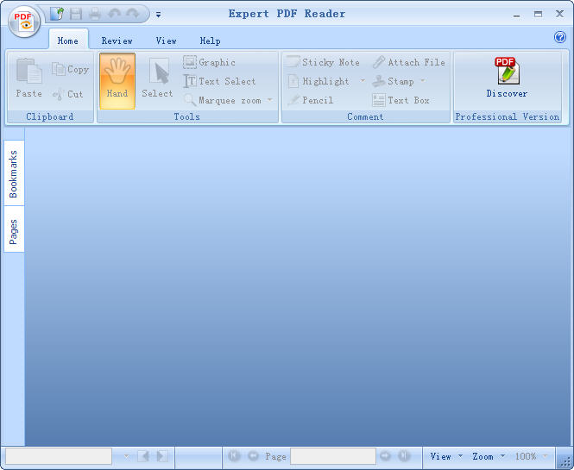Open the Help ribbon tab
This screenshot has height=470, width=574.
210,41
